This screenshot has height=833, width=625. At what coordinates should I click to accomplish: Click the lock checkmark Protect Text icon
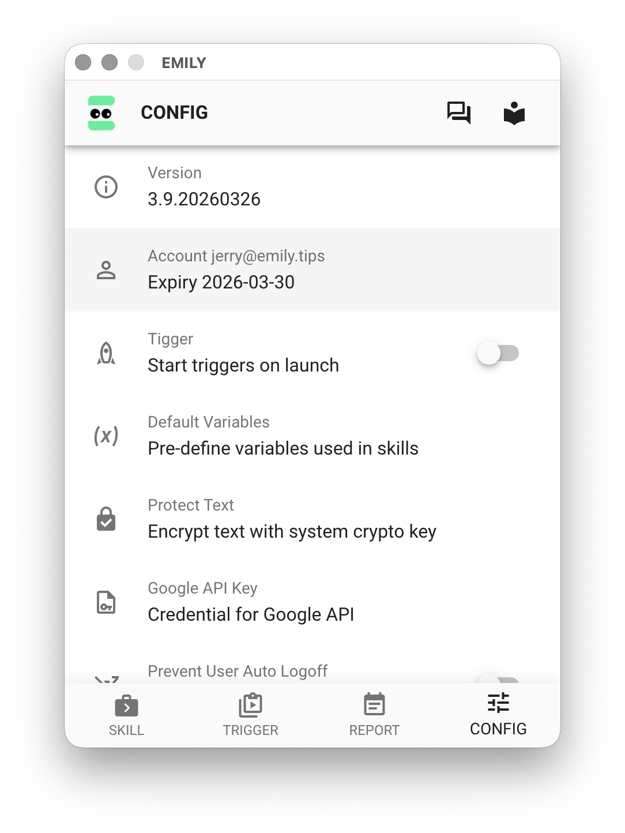click(x=106, y=519)
